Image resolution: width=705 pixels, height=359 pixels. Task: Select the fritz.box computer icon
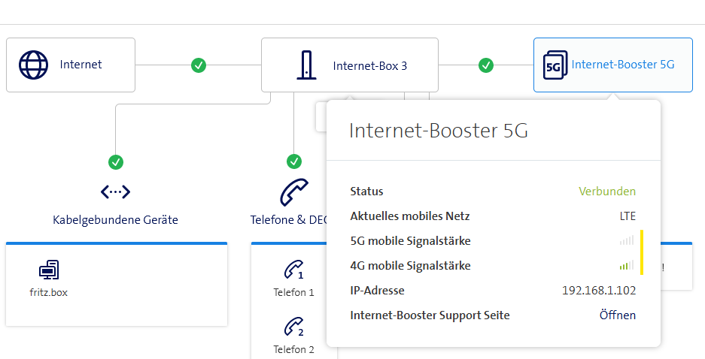pyautogui.click(x=49, y=270)
